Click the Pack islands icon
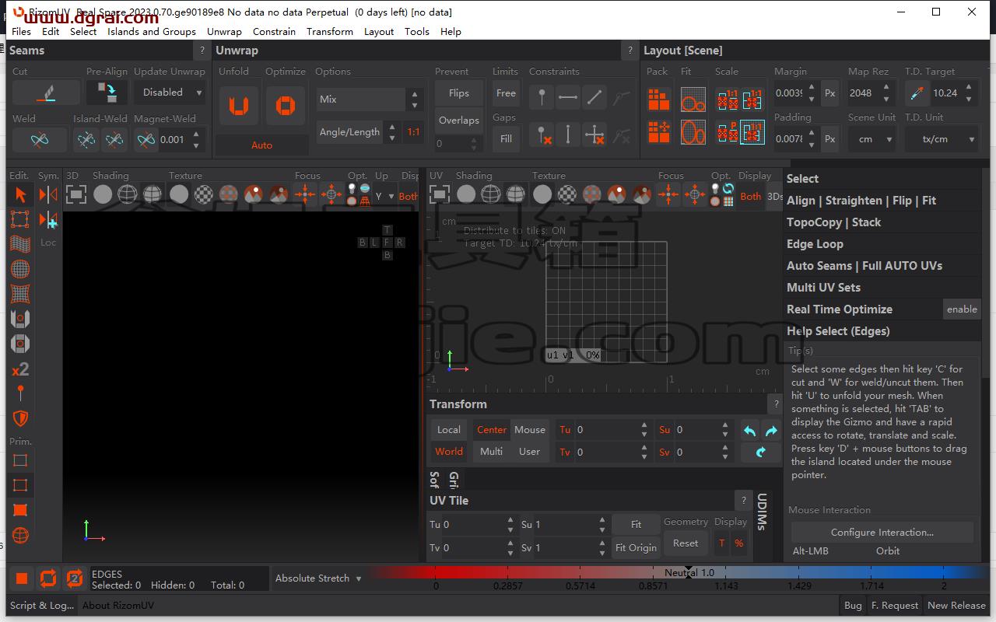This screenshot has width=996, height=622. click(x=659, y=100)
